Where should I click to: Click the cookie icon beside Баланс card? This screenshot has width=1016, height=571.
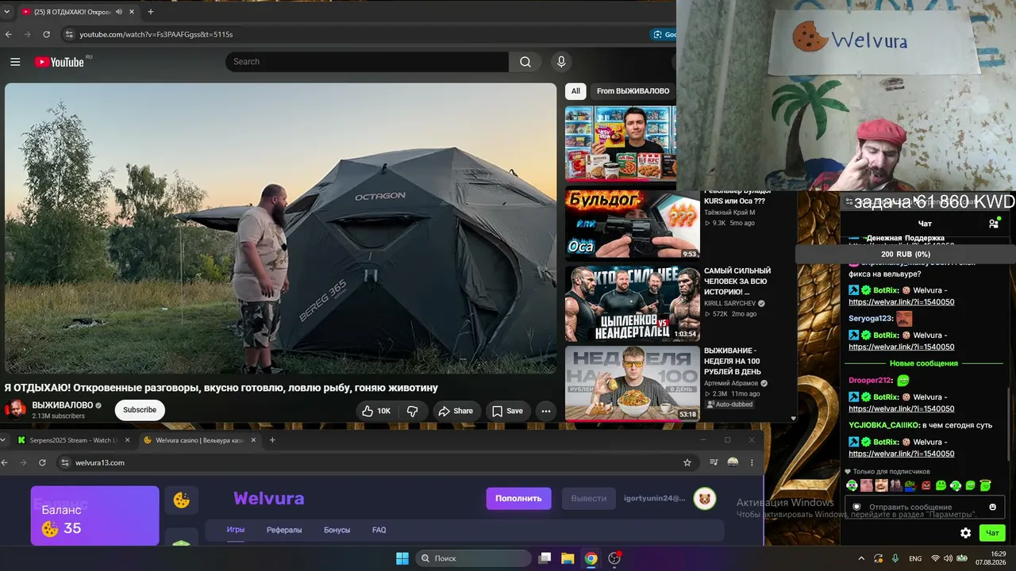click(x=182, y=500)
